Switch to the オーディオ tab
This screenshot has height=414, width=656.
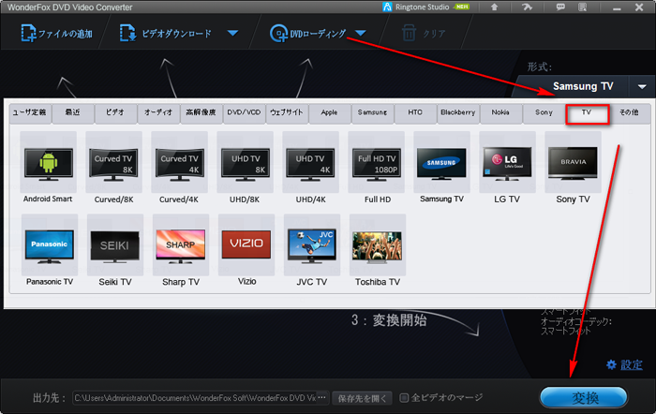point(158,113)
